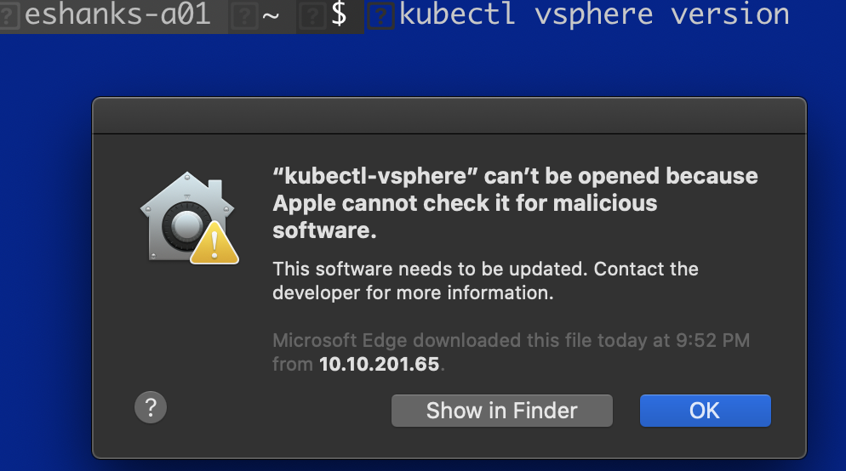Click the dialog's empty title bar
Screen dimensions: 846x471
coord(449,116)
